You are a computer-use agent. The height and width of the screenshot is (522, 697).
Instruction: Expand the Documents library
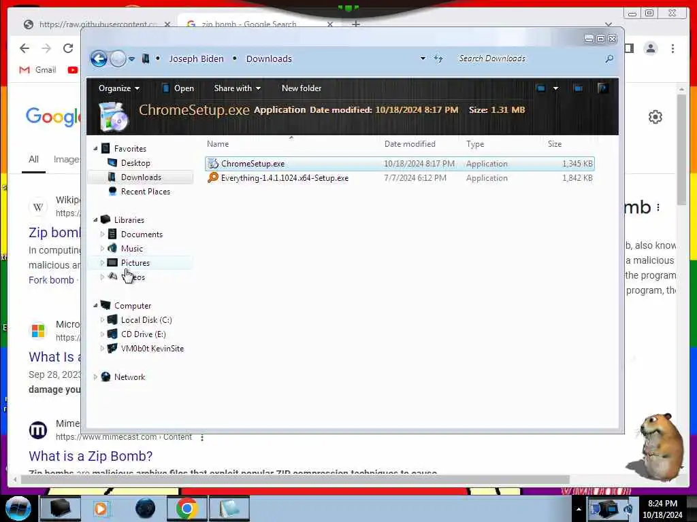click(102, 234)
